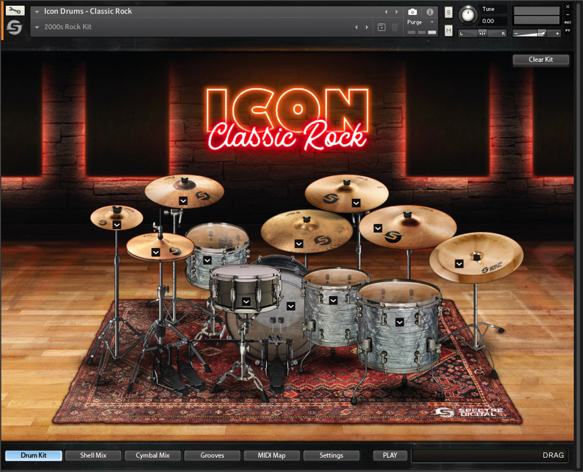This screenshot has height=472, width=583.
Task: Click the aux output icon on the far right
Action: [x=567, y=22]
